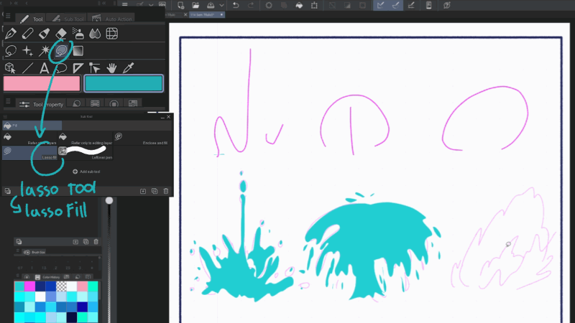Click trash icon in lower brush panel
This screenshot has width=575, height=323.
[x=96, y=242]
